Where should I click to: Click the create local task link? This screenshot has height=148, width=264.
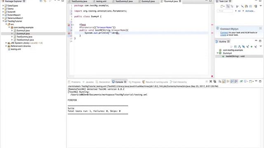coord(223,35)
